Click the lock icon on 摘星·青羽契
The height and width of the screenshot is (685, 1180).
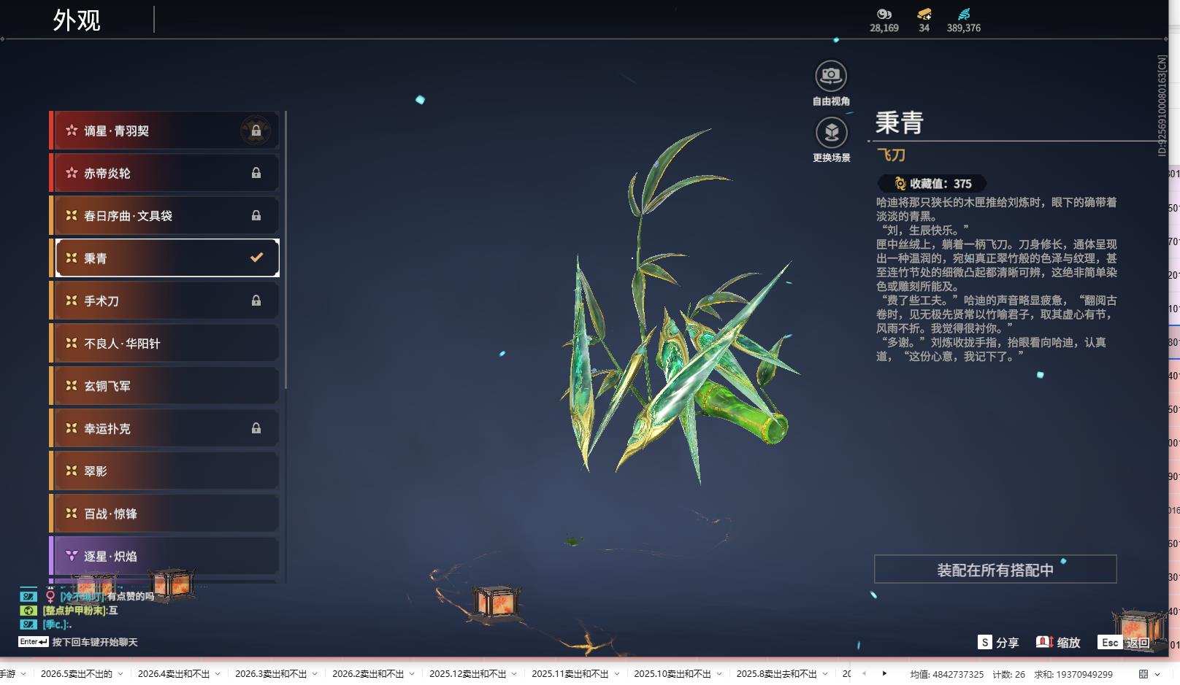click(256, 131)
